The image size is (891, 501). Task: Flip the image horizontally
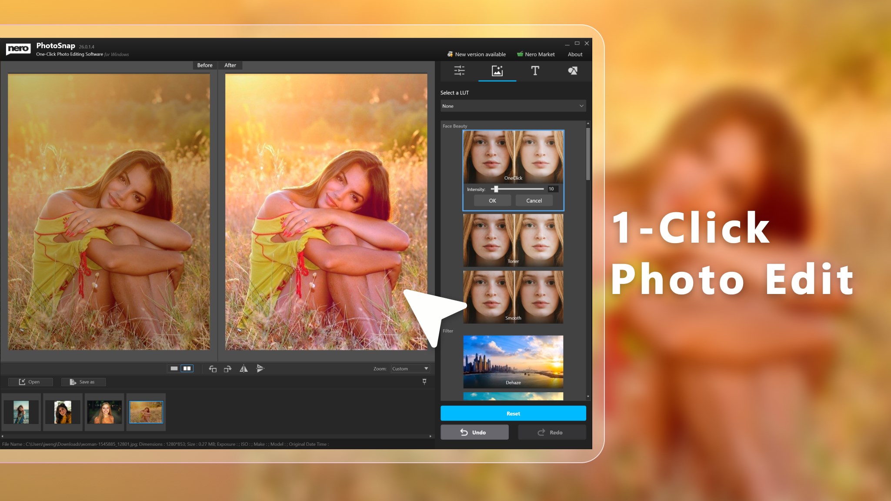244,369
